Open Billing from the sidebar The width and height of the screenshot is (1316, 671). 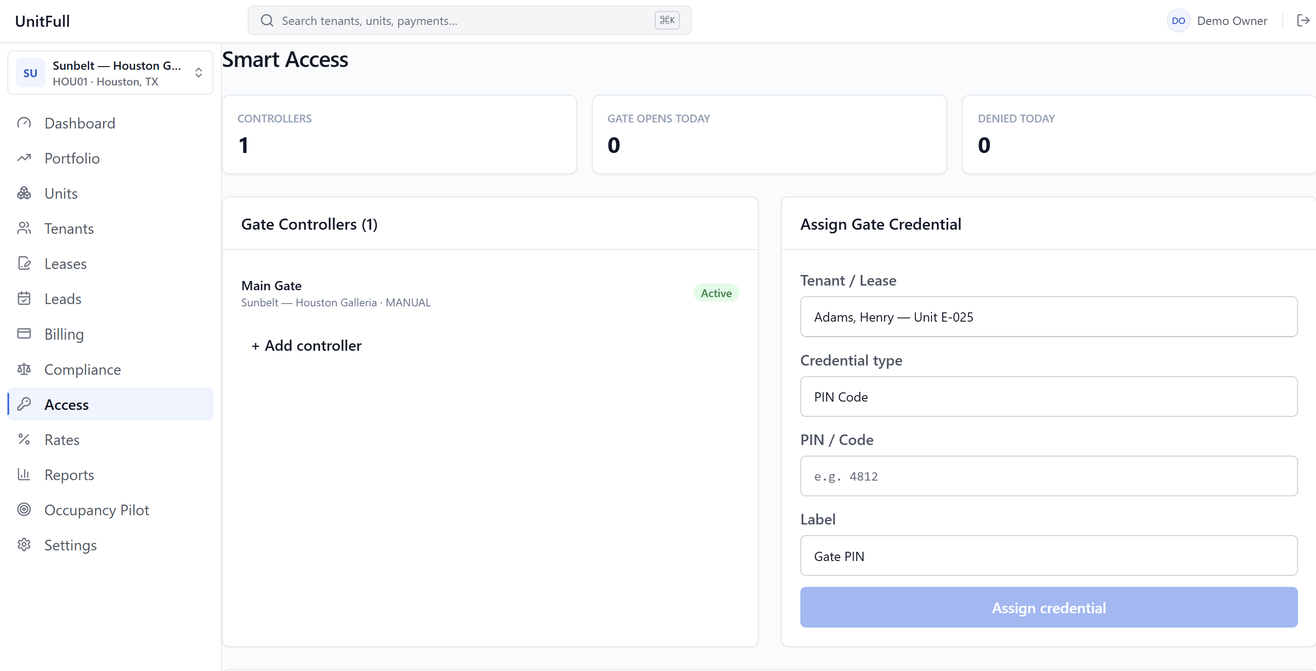tap(110, 334)
